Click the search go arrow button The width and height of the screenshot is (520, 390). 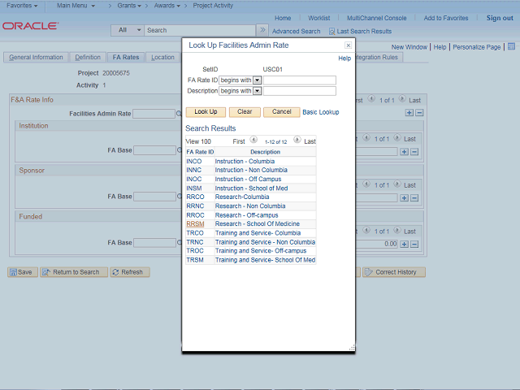262,30
